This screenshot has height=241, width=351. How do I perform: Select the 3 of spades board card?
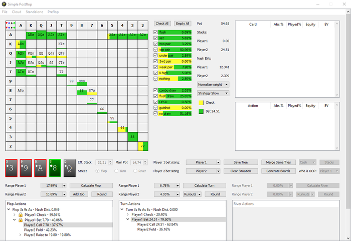pyautogui.click(x=11, y=168)
